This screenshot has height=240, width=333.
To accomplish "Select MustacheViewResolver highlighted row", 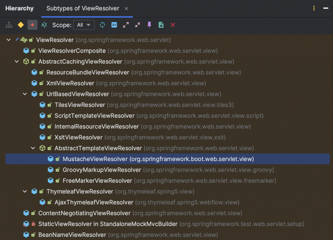I will [167, 159].
